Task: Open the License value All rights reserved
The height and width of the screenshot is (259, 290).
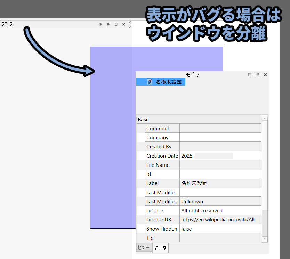Action: pos(220,211)
